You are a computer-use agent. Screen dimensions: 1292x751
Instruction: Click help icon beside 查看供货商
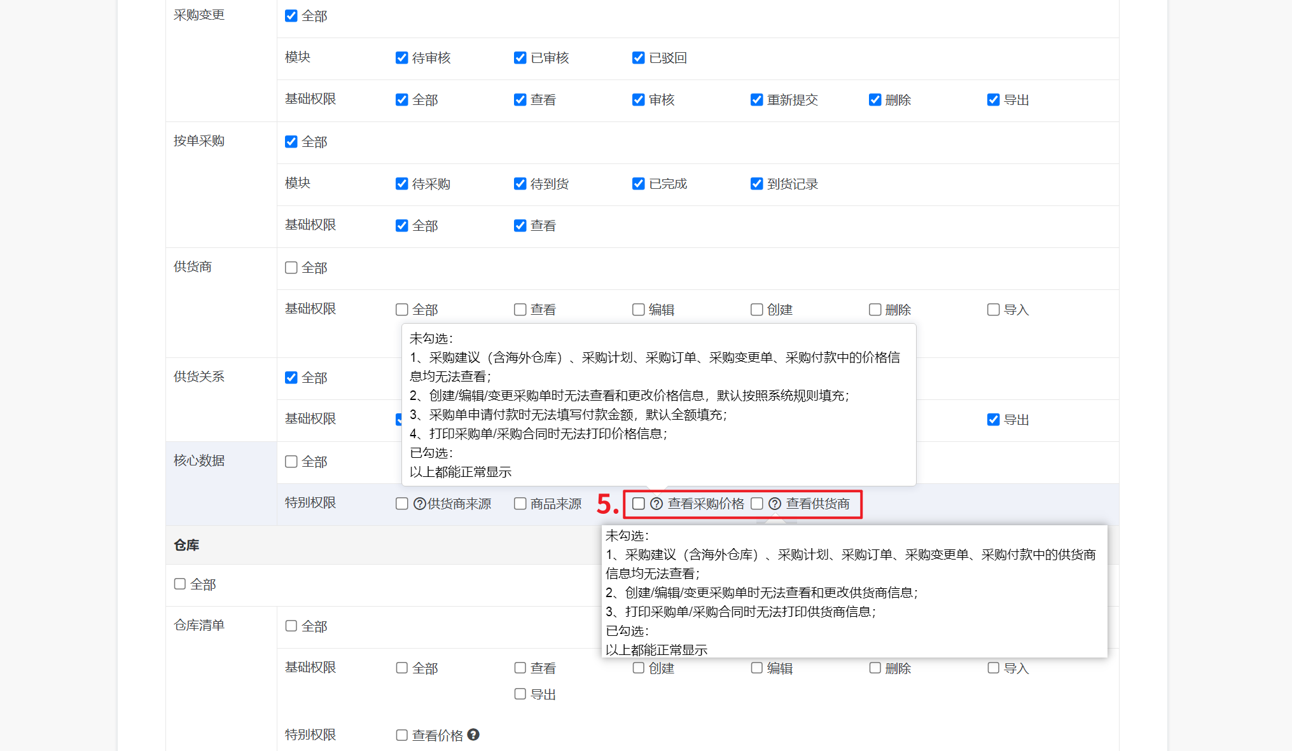pos(775,504)
